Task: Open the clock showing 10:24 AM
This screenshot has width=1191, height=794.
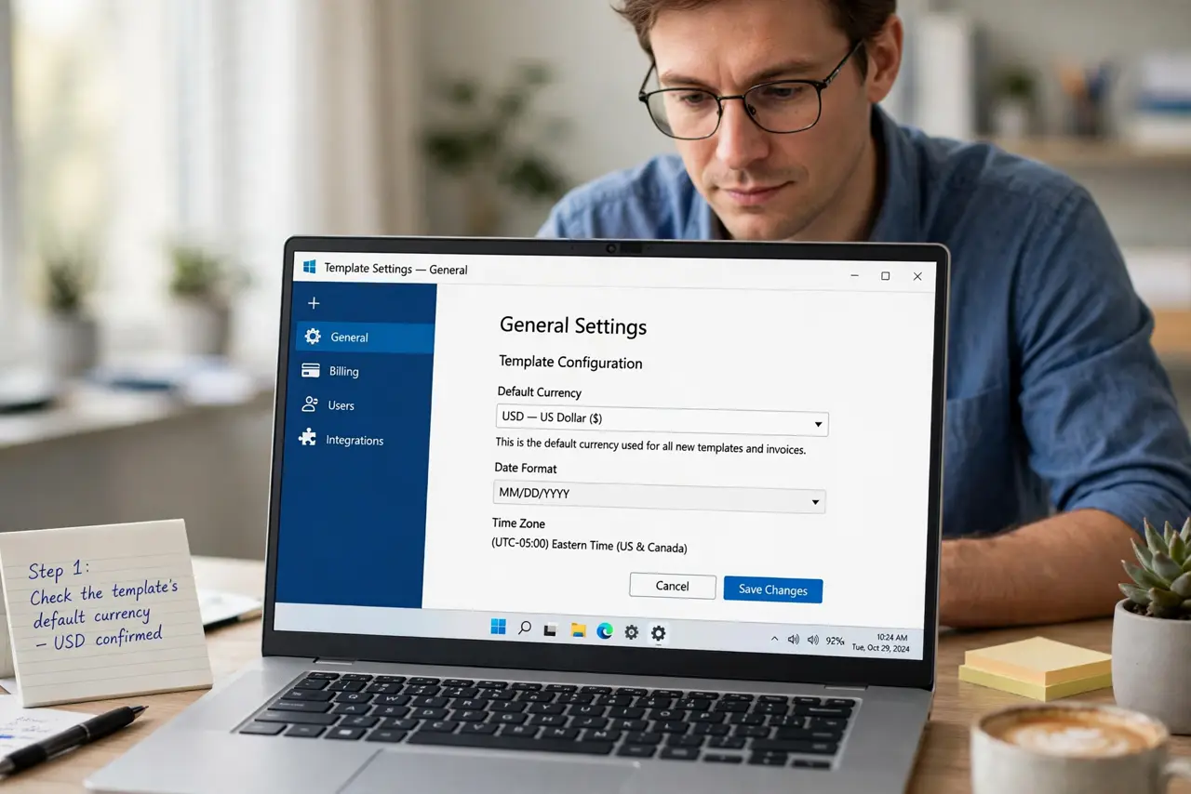Action: pyautogui.click(x=880, y=642)
